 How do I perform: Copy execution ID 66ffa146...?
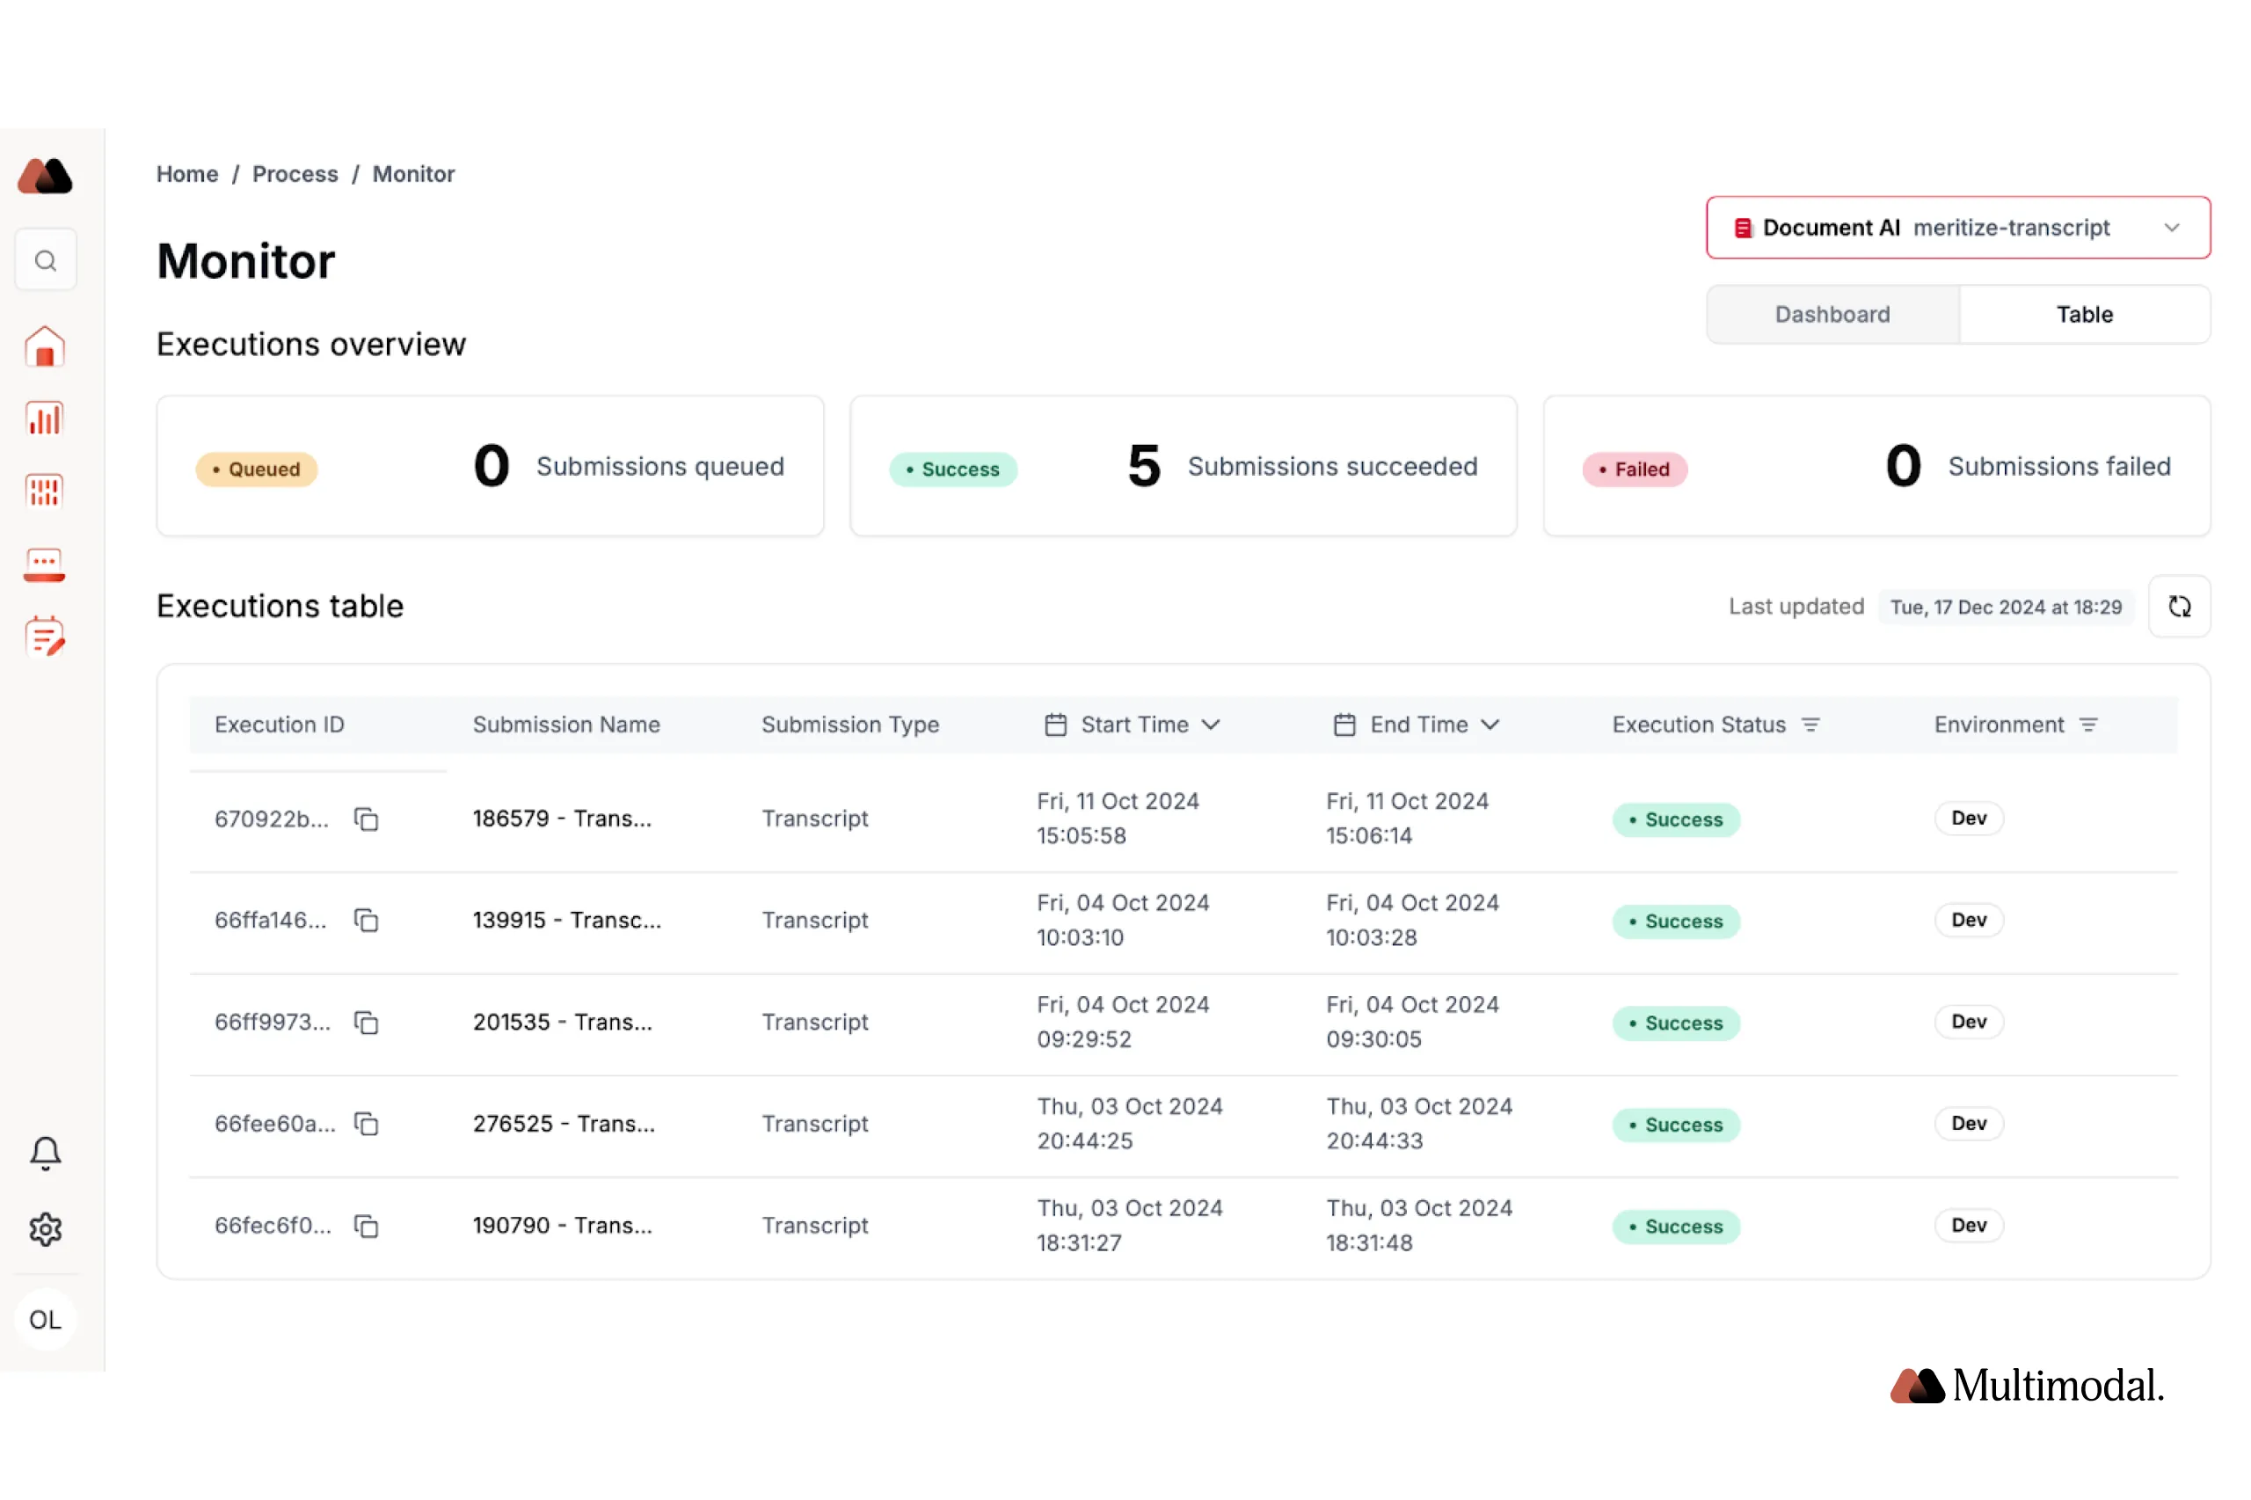click(x=367, y=921)
